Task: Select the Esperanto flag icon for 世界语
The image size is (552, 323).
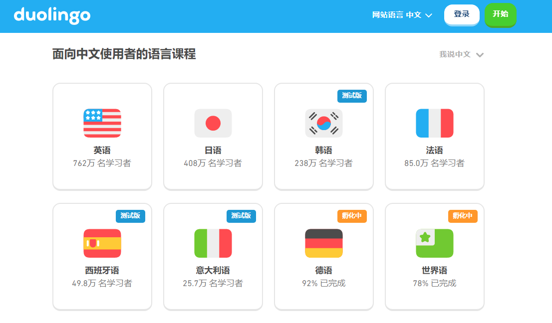Action: click(x=434, y=243)
